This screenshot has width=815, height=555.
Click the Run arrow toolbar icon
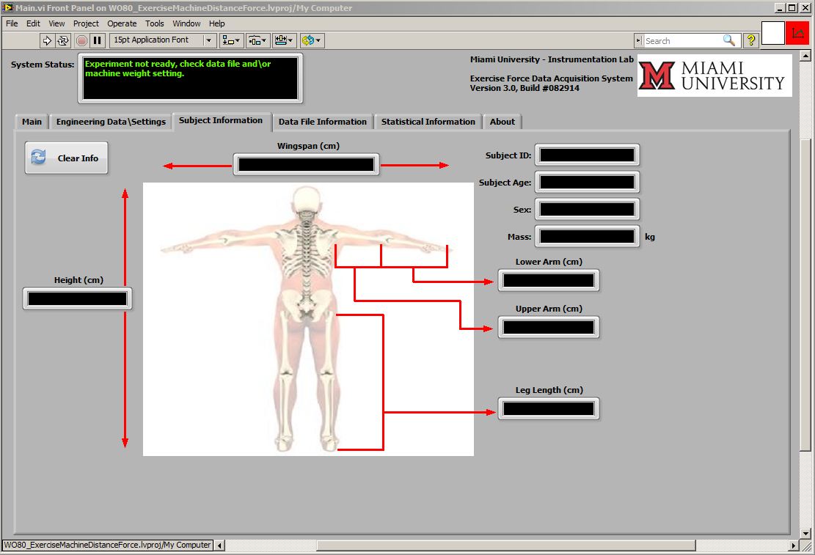coord(48,40)
